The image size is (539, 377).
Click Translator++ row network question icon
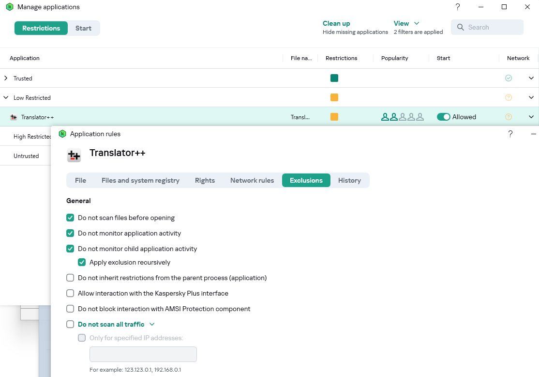click(509, 117)
